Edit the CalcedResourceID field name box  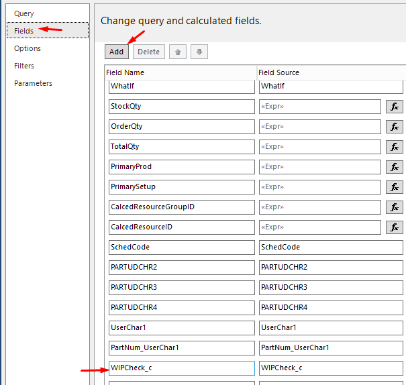(182, 227)
